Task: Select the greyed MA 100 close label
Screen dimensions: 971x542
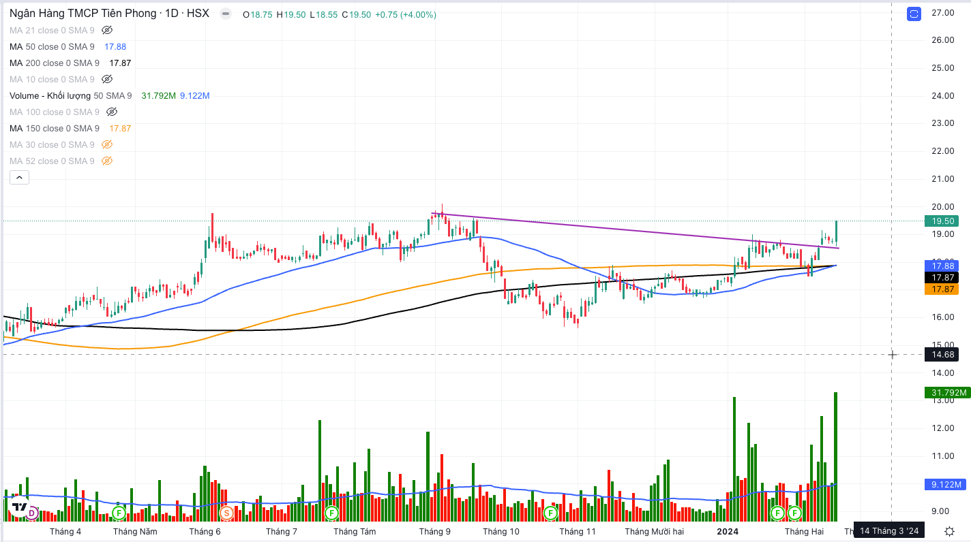Action: (55, 112)
